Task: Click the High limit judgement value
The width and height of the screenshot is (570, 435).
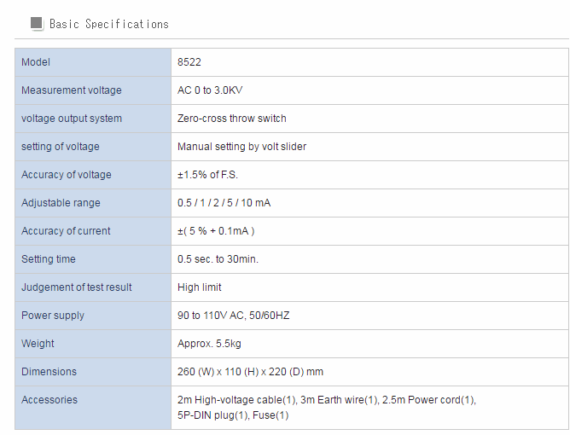Action: point(199,287)
